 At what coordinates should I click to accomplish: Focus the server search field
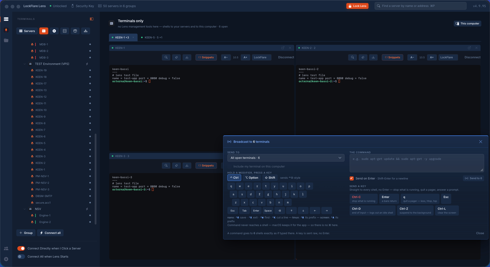tap(421, 6)
